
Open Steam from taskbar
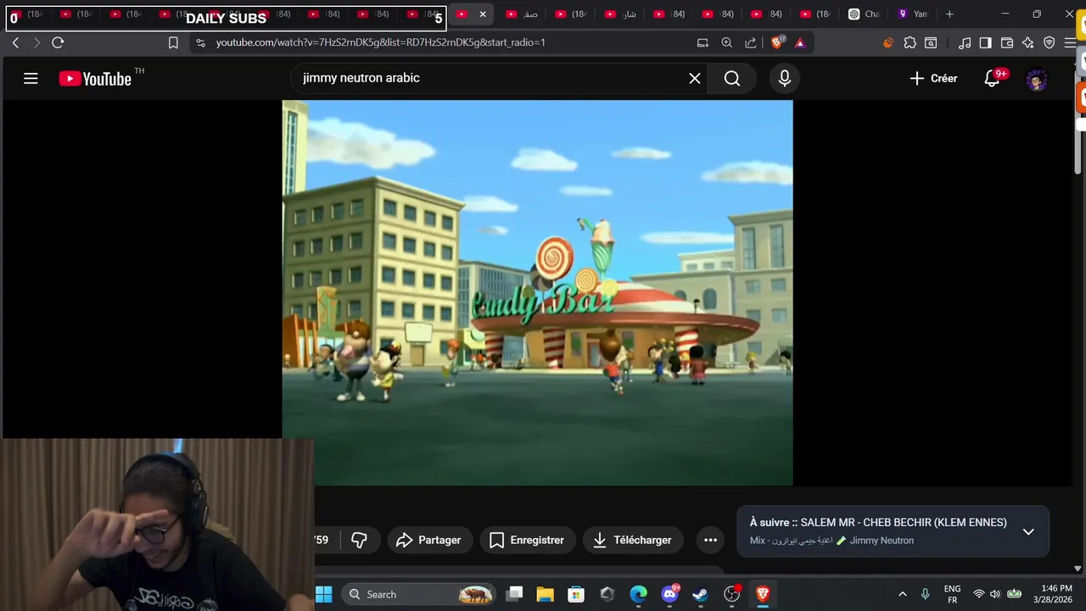coord(700,594)
